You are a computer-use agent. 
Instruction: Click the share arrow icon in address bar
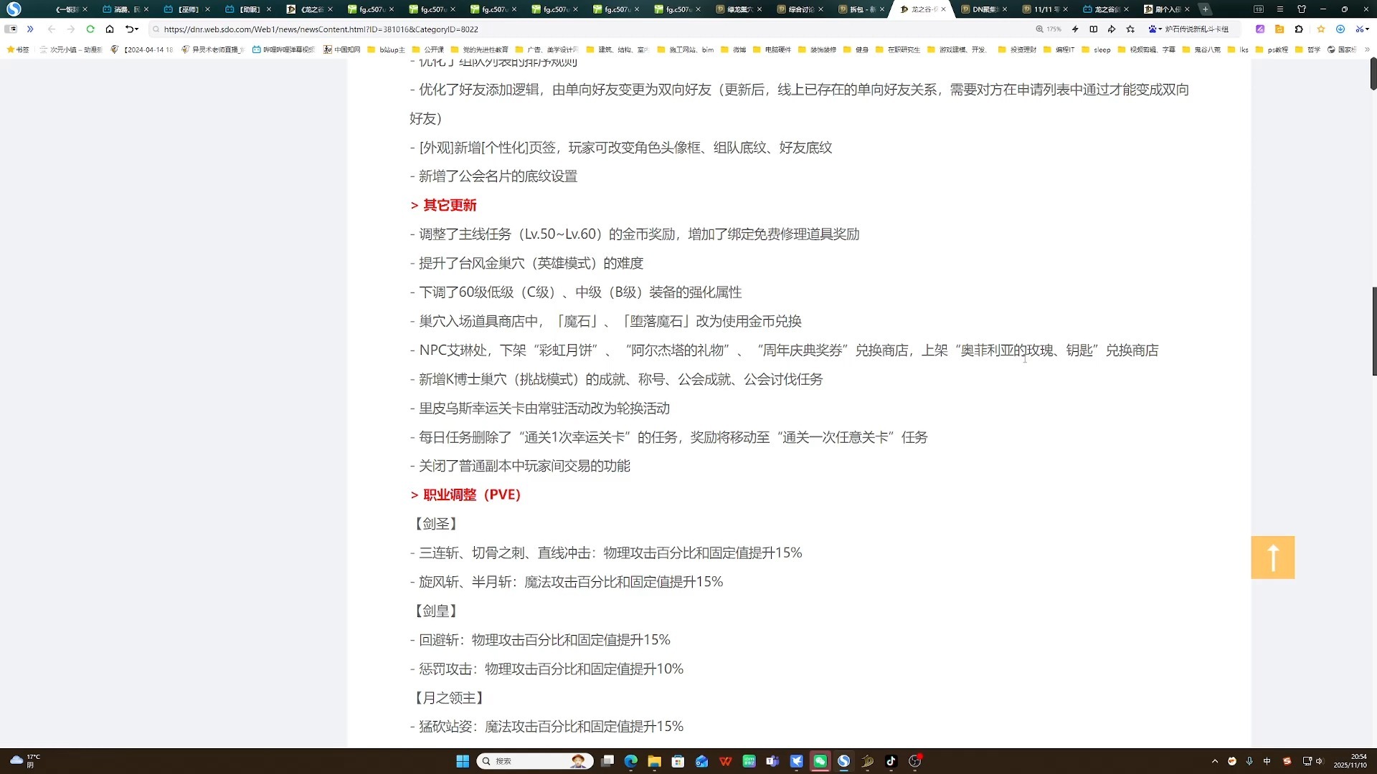pyautogui.click(x=1112, y=29)
